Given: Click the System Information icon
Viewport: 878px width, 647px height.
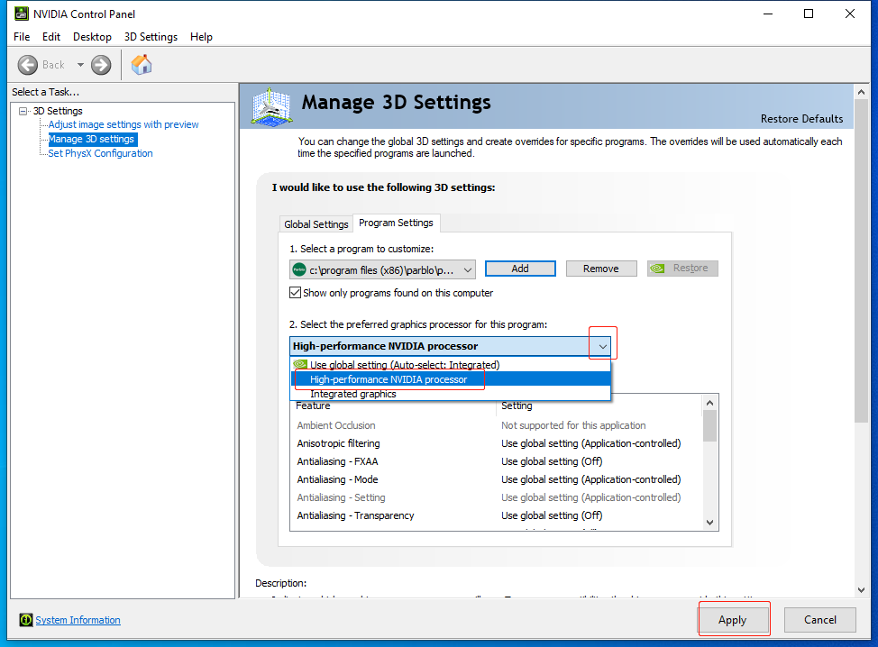Looking at the screenshot, I should [26, 620].
